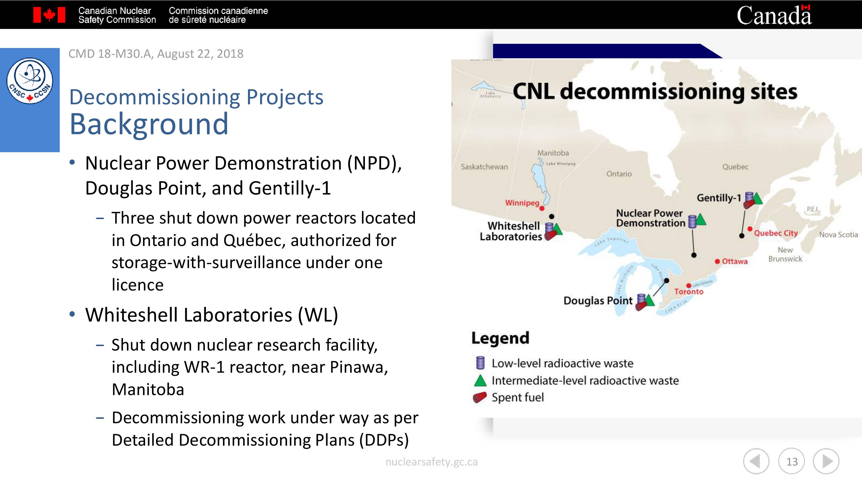Click the Low-level radioactive waste legend text

click(563, 363)
